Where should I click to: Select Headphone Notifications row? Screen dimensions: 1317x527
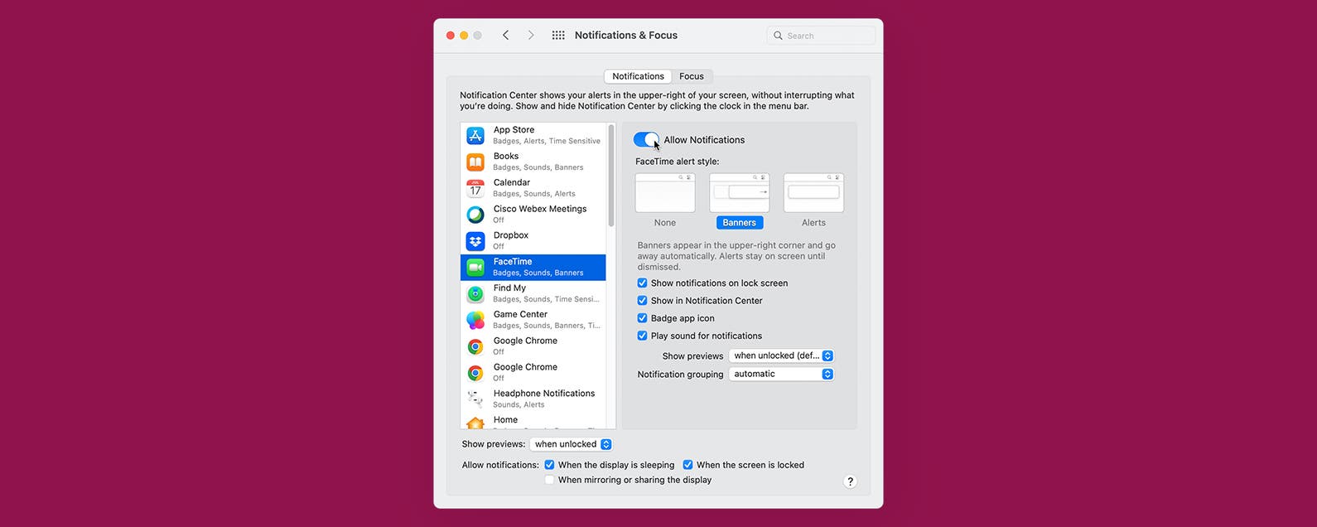[533, 399]
